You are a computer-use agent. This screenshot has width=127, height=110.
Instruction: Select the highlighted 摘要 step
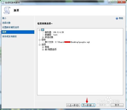click(x=18, y=32)
